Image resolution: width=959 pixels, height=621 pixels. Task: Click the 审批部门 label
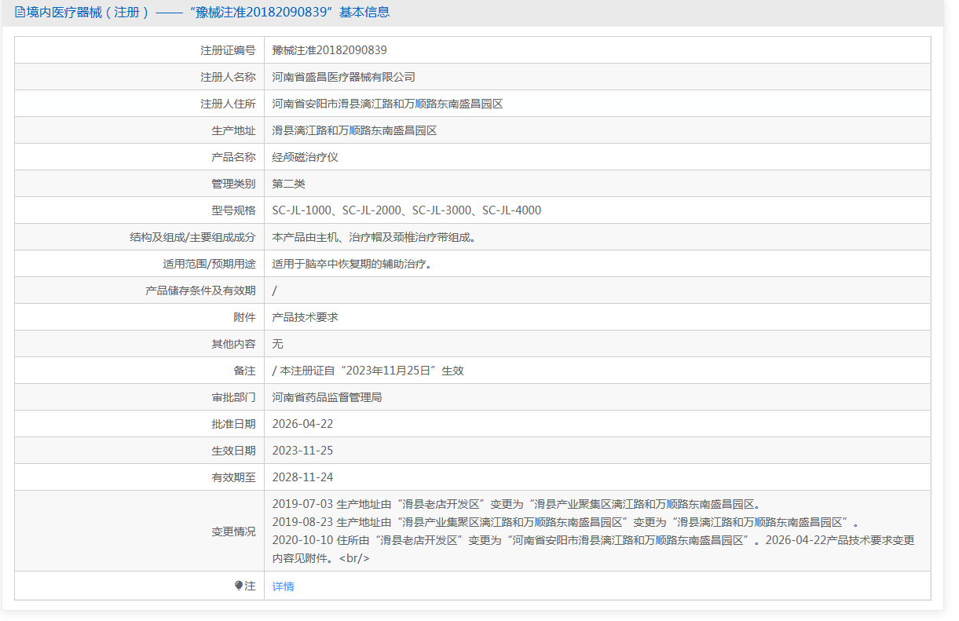[234, 397]
